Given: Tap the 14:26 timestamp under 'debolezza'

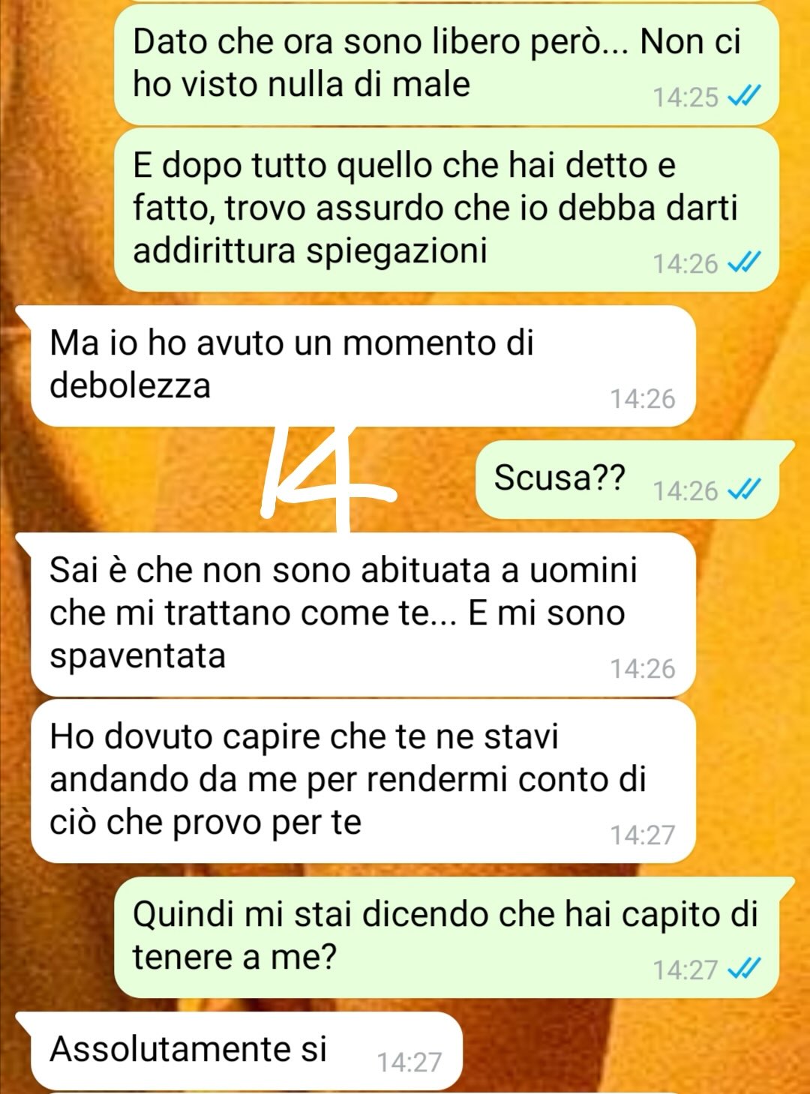Looking at the screenshot, I should 643,398.
